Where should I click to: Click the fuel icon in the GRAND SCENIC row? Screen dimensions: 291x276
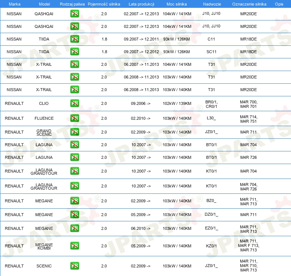[x=74, y=132]
